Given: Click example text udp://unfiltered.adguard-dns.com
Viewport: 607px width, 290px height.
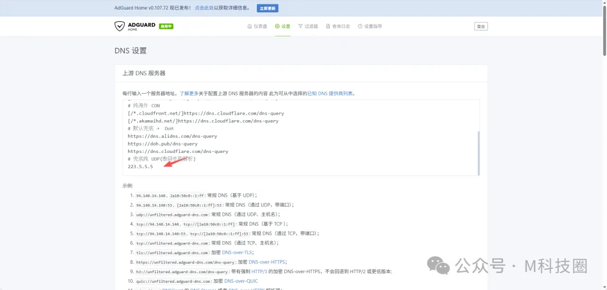Looking at the screenshot, I should tap(173, 215).
